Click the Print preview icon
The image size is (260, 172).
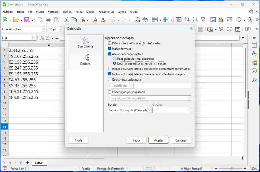point(56,20)
